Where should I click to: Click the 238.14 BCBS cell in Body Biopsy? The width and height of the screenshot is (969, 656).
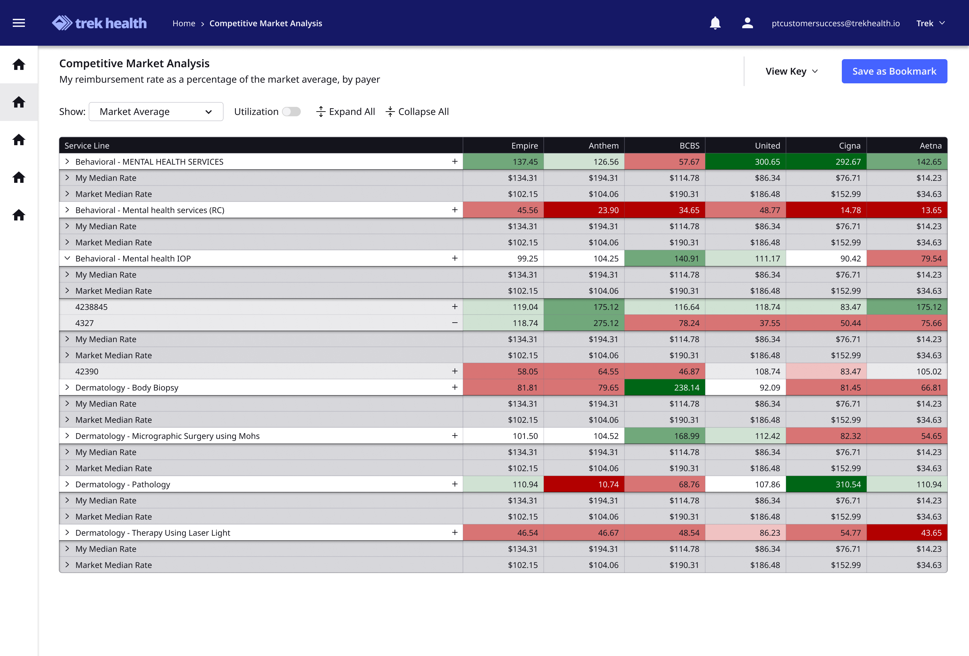[665, 387]
